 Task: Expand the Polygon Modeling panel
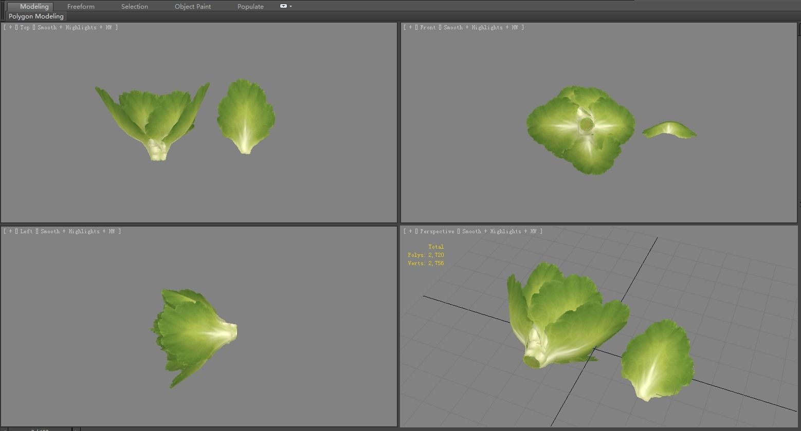tap(36, 16)
